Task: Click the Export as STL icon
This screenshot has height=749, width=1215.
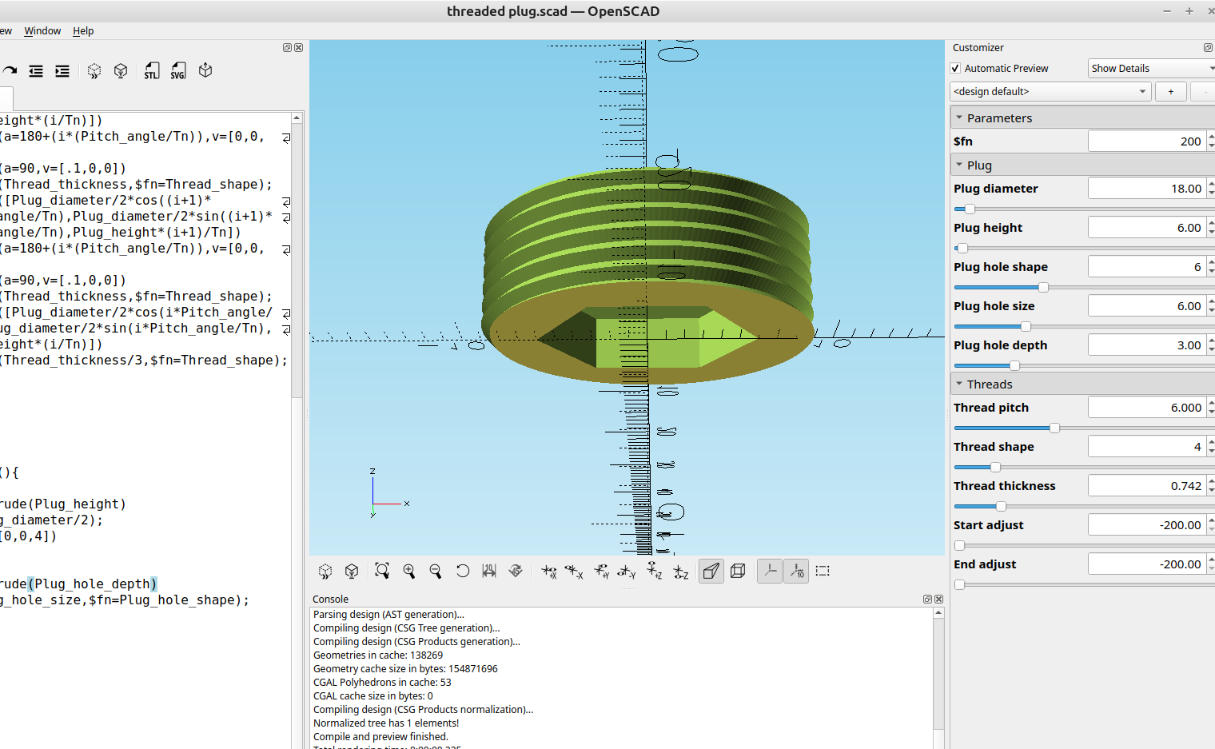Action: 151,70
